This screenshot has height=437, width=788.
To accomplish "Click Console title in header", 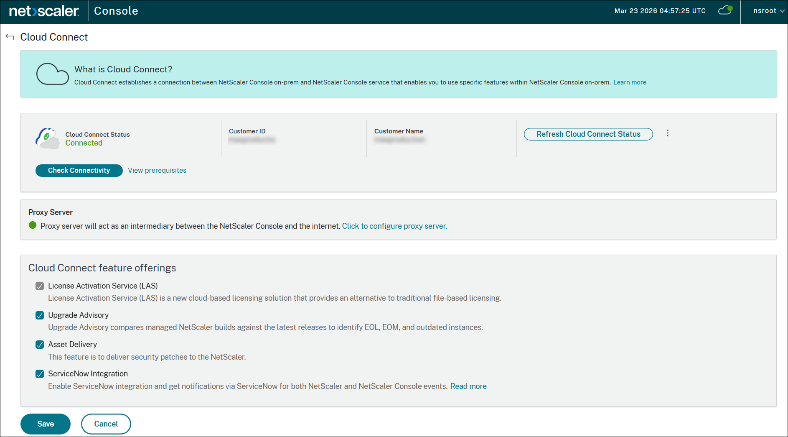I will [x=116, y=11].
